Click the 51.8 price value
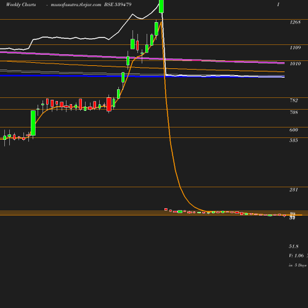The image size is (308, 308). [294, 246]
